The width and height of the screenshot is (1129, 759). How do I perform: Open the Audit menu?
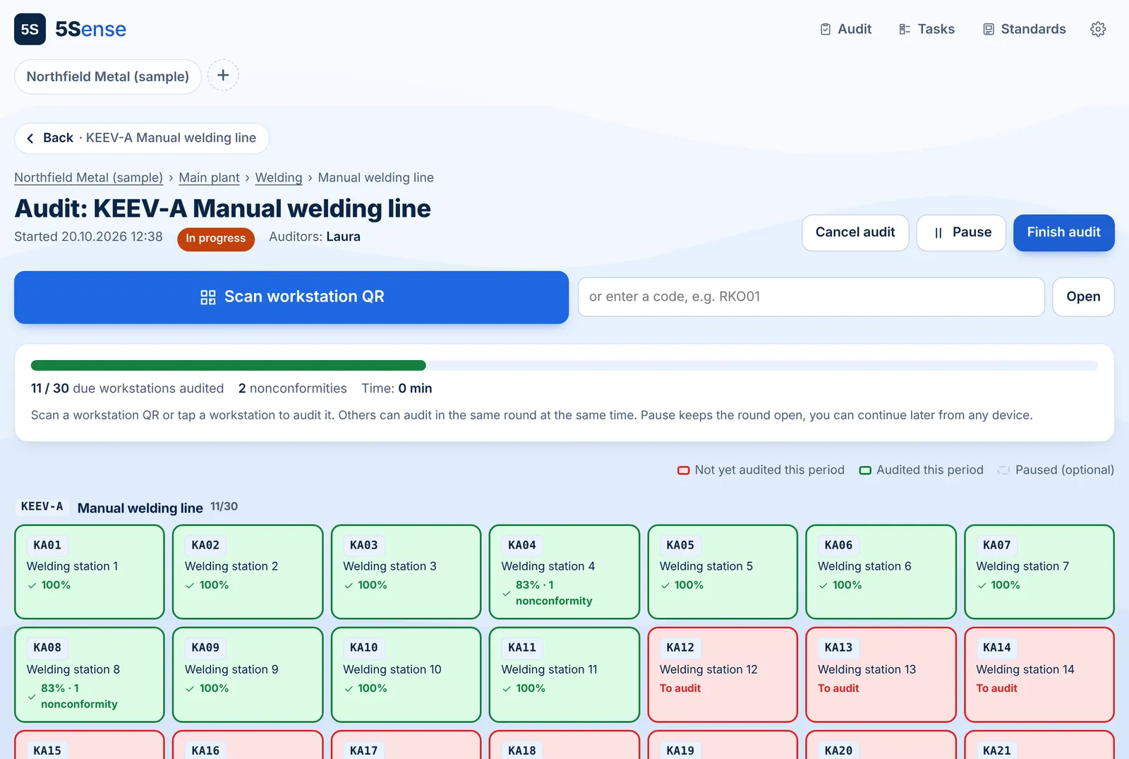tap(845, 29)
